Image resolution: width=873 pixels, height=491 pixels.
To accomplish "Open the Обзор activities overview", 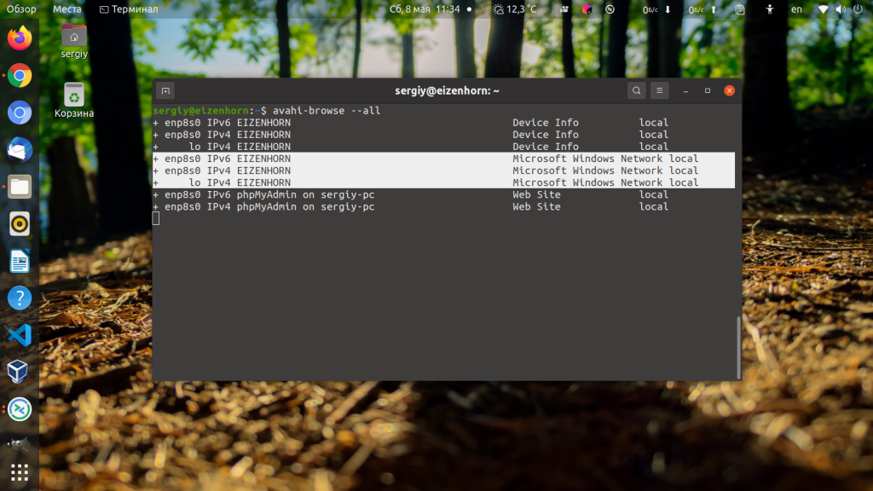I will [21, 9].
